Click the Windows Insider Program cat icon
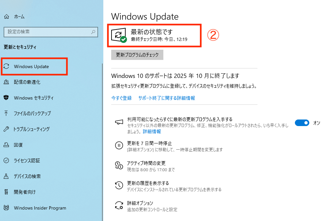329x221 pixels. click(6, 208)
